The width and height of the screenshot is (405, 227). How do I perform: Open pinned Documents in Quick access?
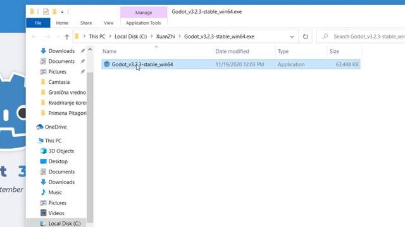tap(61, 61)
